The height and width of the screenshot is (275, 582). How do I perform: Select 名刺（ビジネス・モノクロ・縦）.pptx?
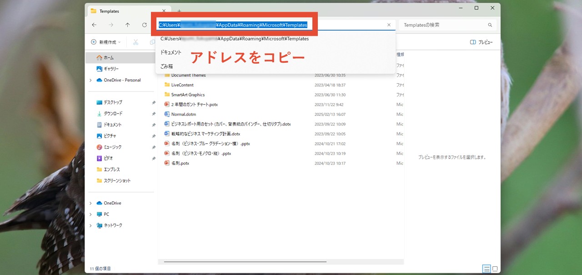(201, 153)
